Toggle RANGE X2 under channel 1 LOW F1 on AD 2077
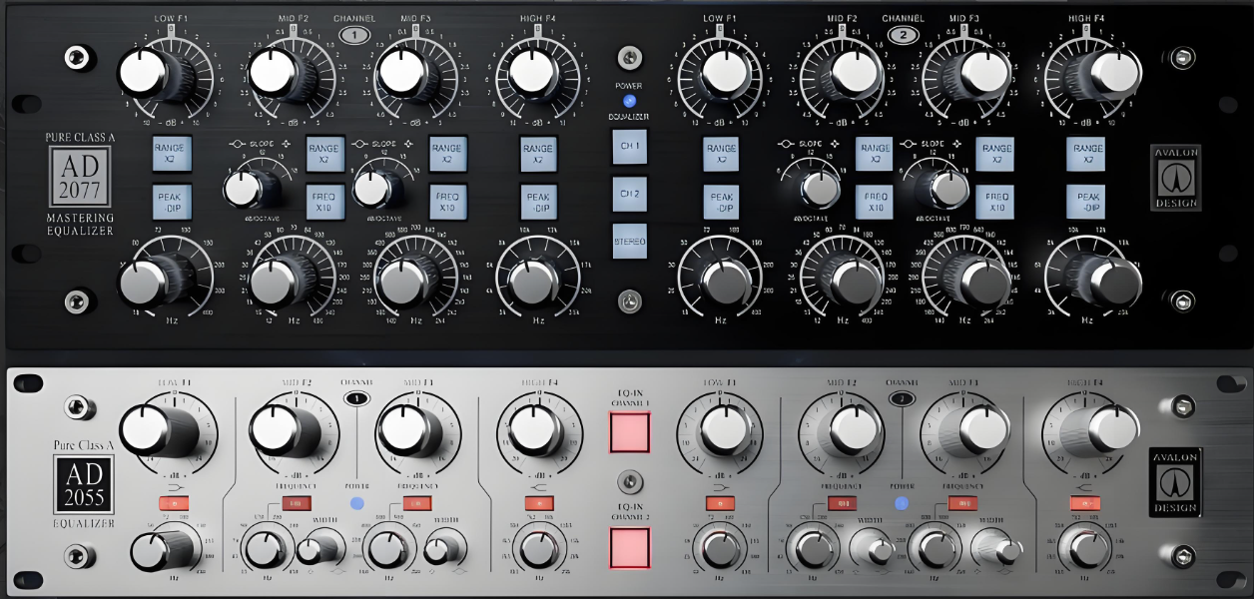The image size is (1254, 599). tap(172, 153)
